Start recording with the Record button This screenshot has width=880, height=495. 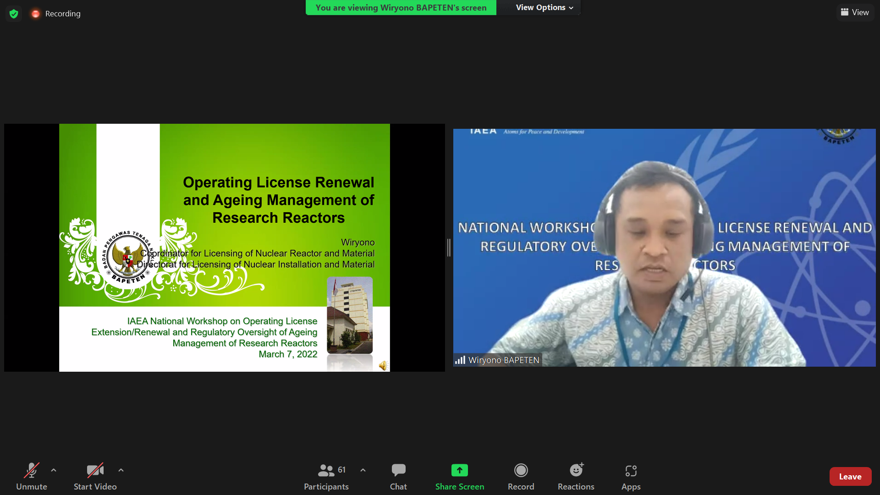521,477
